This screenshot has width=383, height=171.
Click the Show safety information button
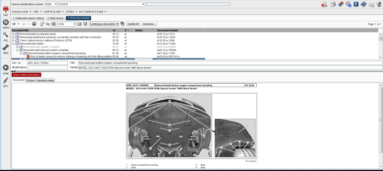point(26,75)
